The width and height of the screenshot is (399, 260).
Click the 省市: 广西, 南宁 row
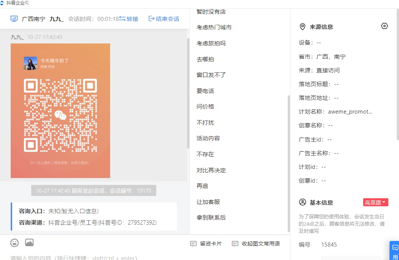point(322,56)
